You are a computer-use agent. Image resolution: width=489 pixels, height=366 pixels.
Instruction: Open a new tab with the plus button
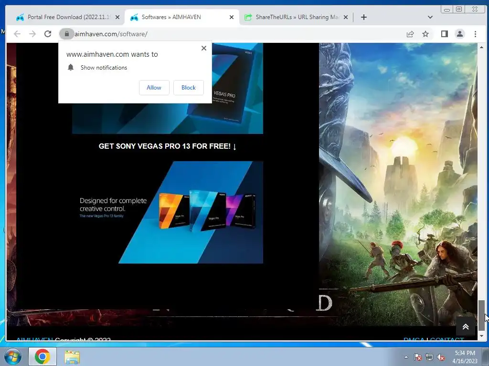tap(363, 17)
